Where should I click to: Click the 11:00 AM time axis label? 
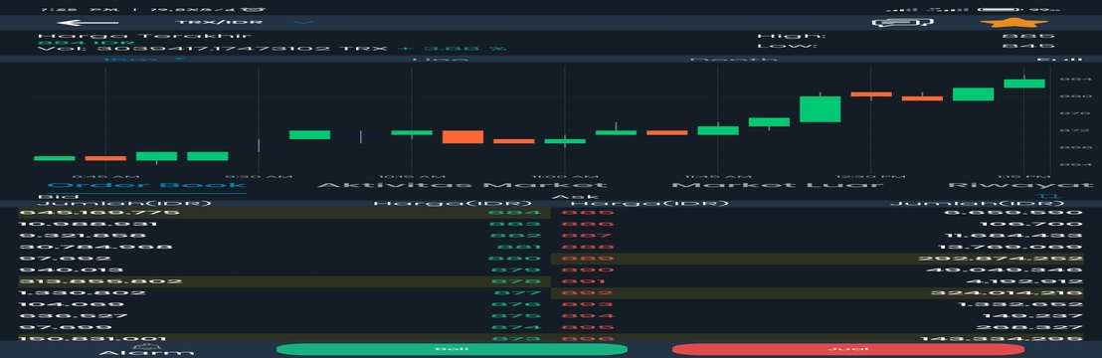(565, 176)
